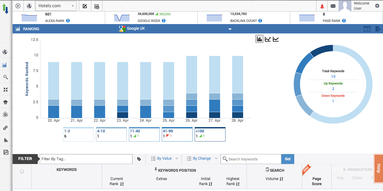Open the calendar icon on the ranking bar
Screen dimensions: 383x191
[x=367, y=29]
